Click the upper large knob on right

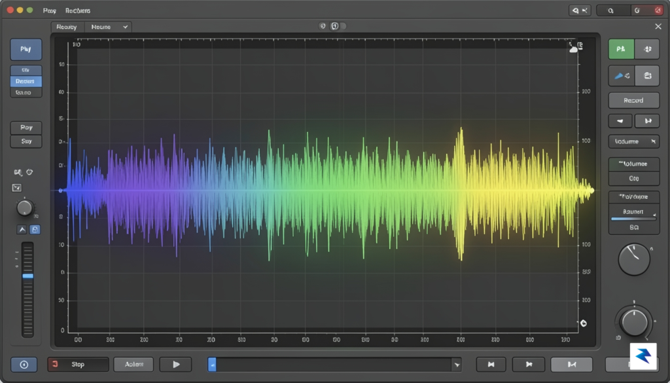coord(634,259)
